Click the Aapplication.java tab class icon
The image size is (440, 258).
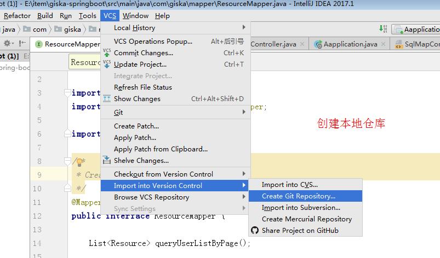pyautogui.click(x=318, y=44)
